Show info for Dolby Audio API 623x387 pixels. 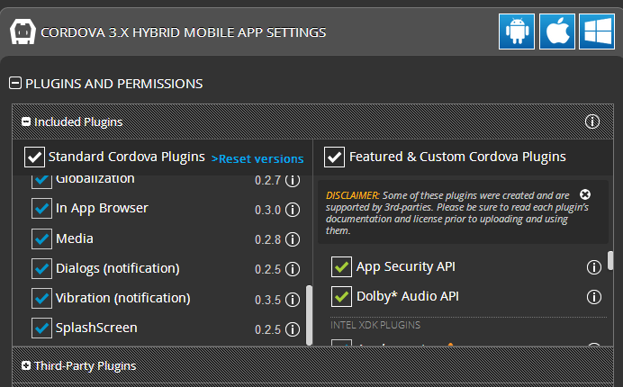pyautogui.click(x=594, y=296)
